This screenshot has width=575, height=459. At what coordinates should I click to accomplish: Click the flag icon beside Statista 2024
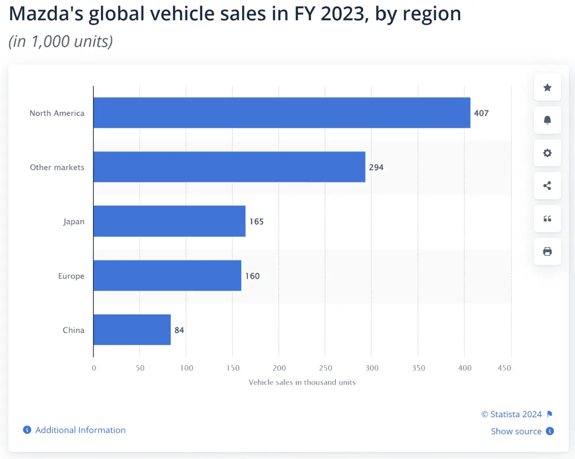click(550, 414)
